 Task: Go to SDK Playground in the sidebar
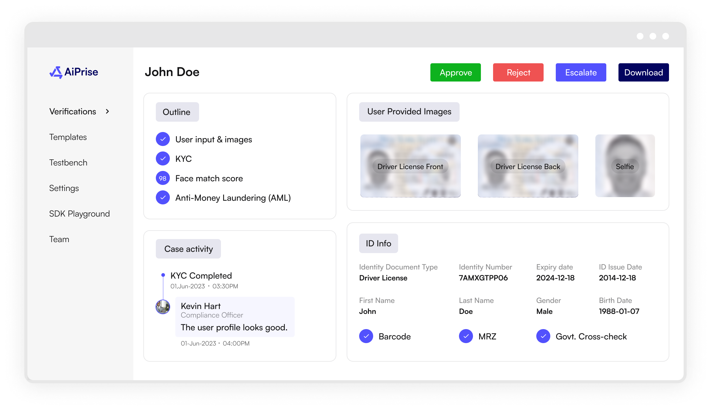pyautogui.click(x=79, y=214)
